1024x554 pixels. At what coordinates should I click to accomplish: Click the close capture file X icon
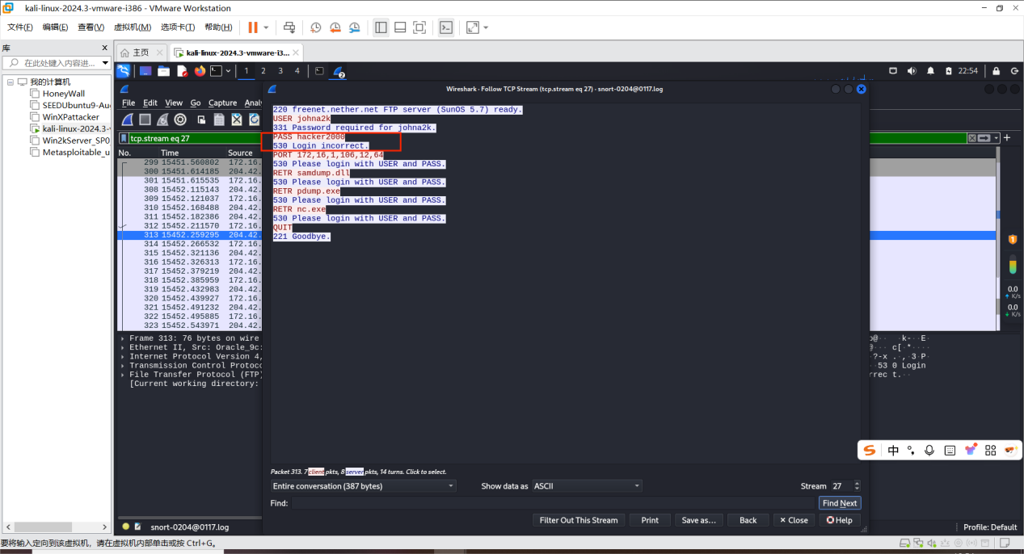tap(237, 120)
